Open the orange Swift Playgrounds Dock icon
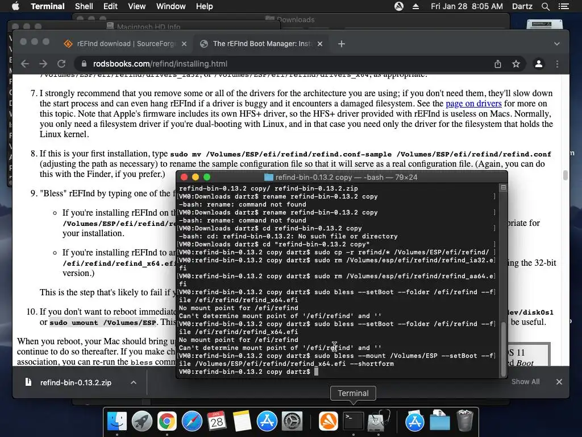Image resolution: width=582 pixels, height=437 pixels. 328,421
